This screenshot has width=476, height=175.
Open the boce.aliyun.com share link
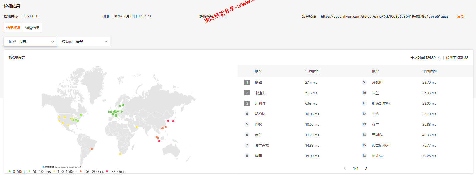pyautogui.click(x=384, y=17)
